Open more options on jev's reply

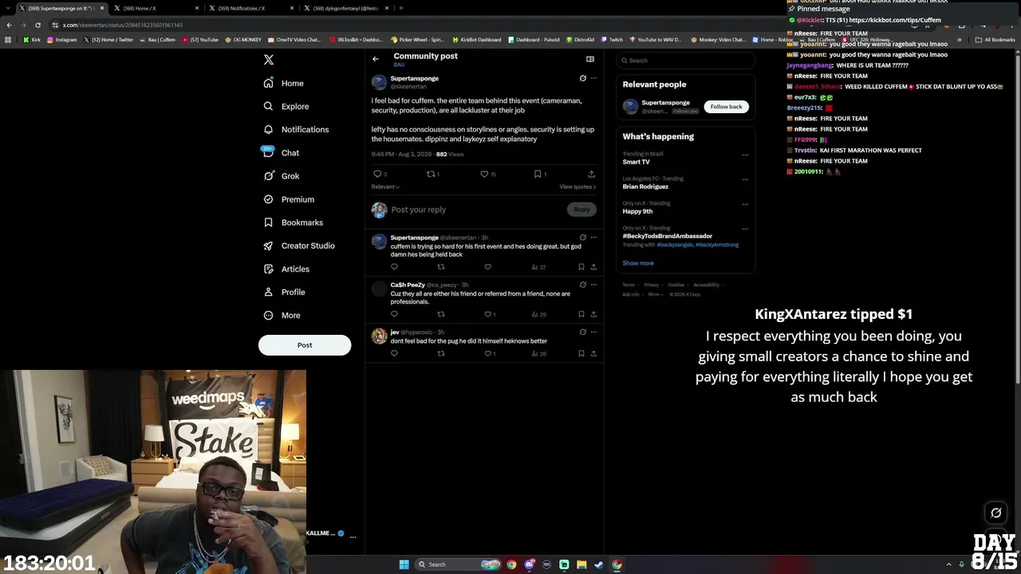(x=593, y=332)
